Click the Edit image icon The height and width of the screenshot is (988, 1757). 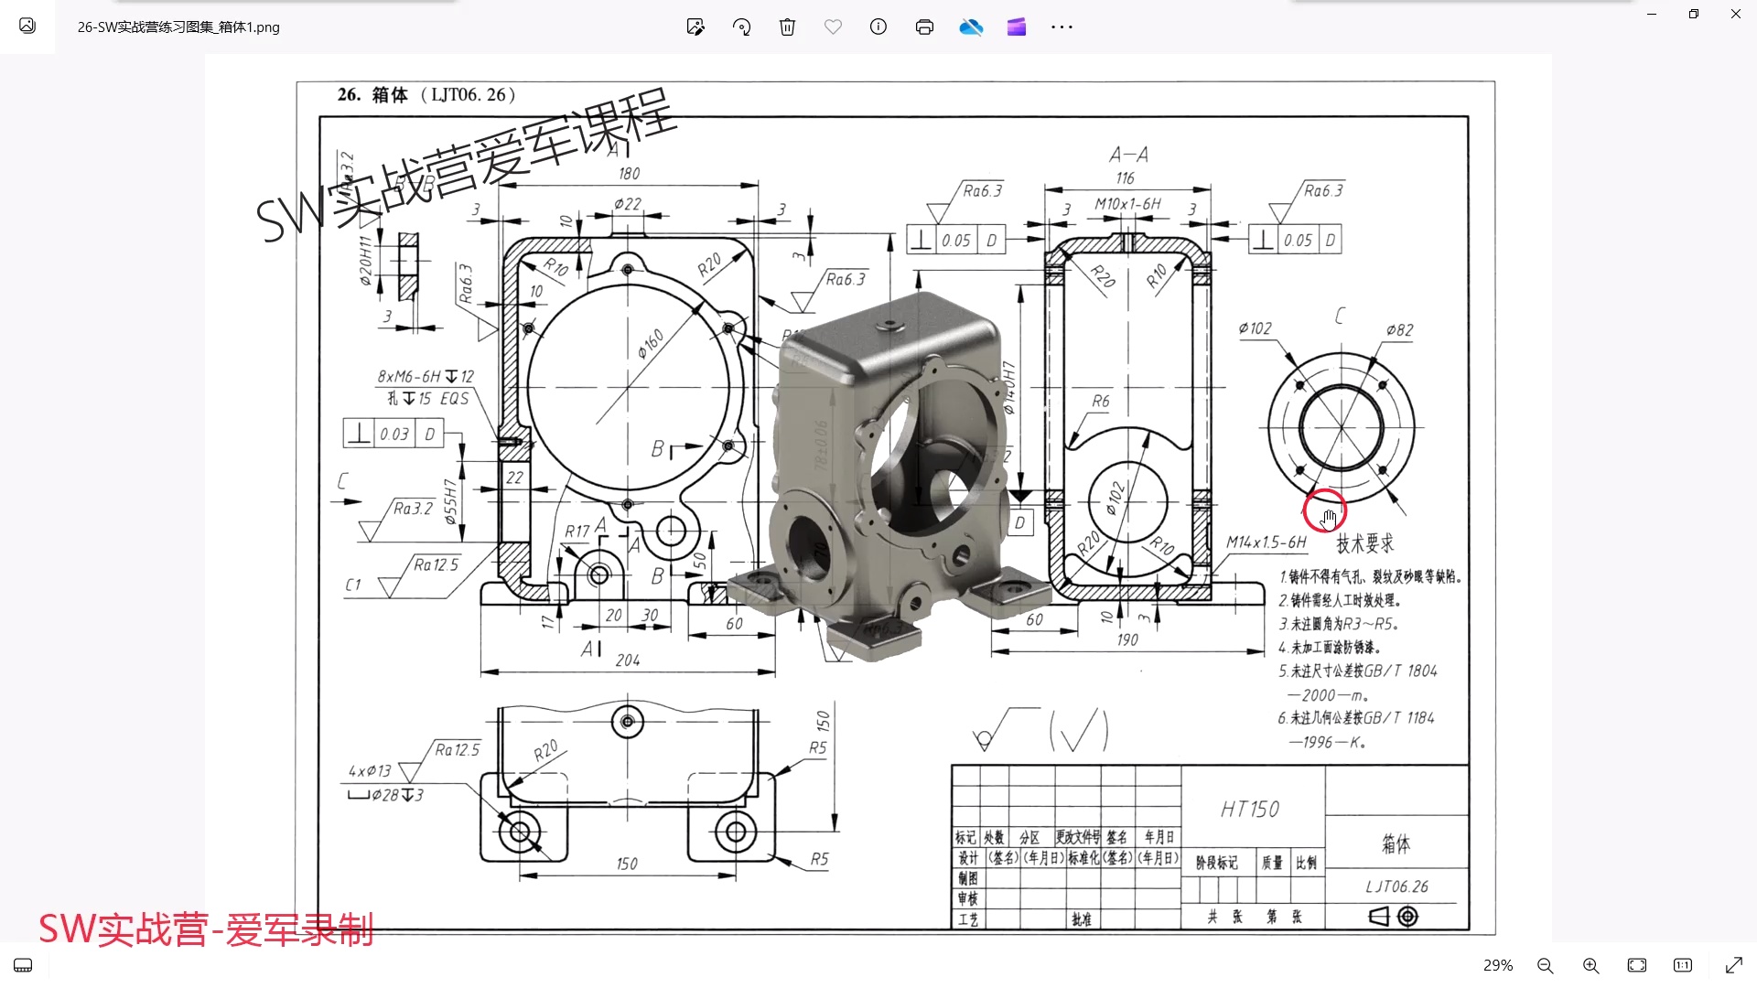(695, 27)
